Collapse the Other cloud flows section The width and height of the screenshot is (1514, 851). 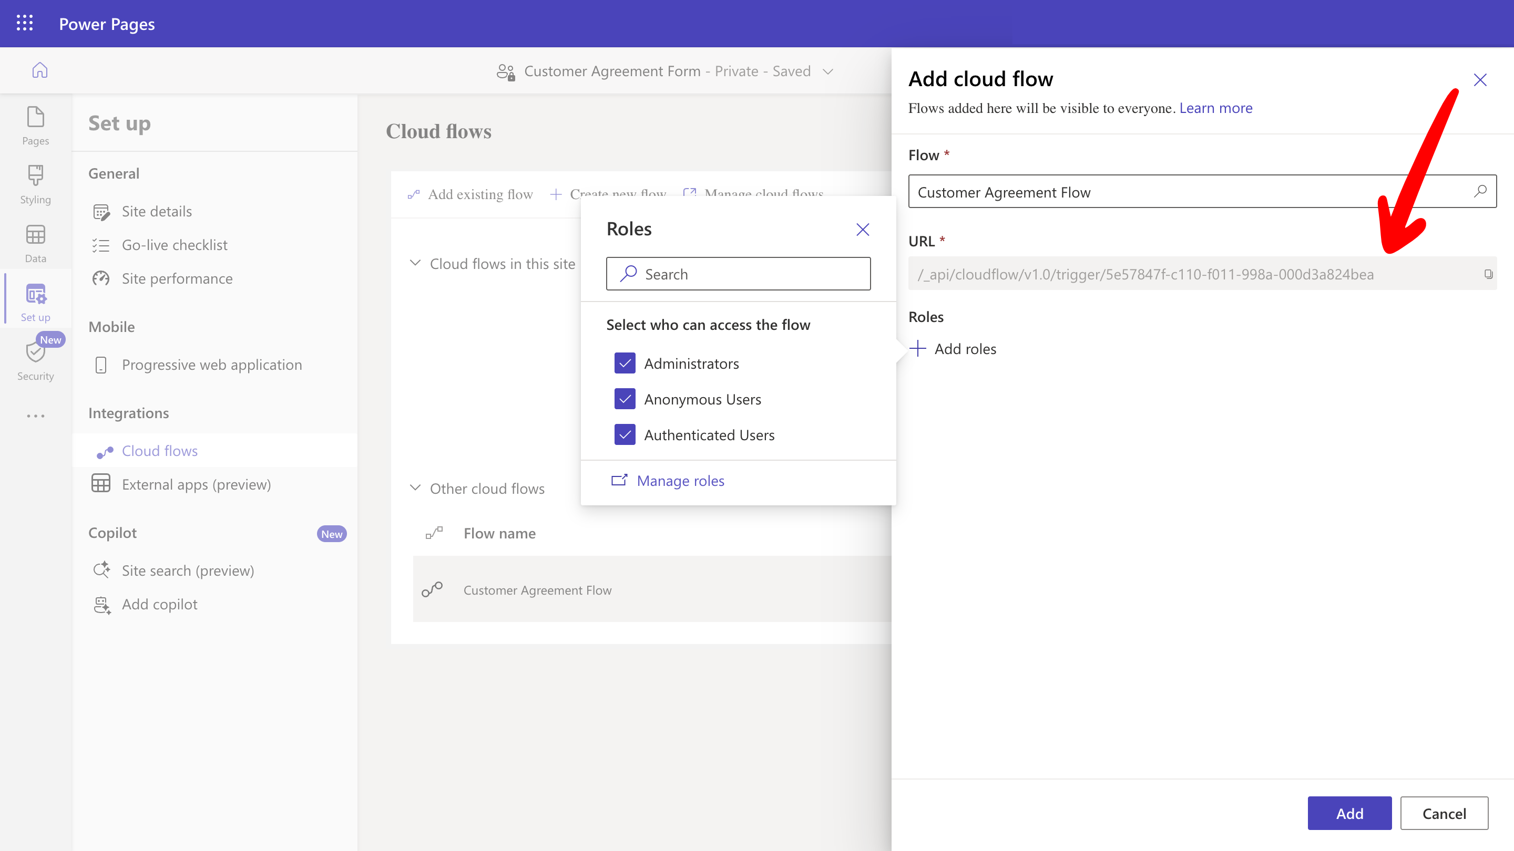pos(415,488)
